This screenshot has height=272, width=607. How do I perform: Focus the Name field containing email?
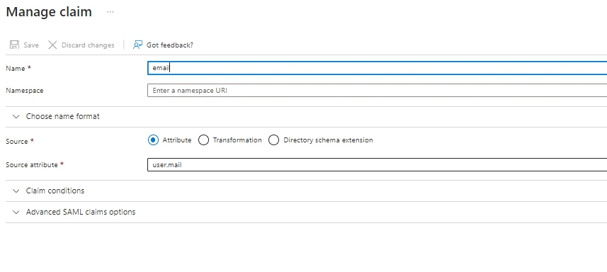point(377,68)
